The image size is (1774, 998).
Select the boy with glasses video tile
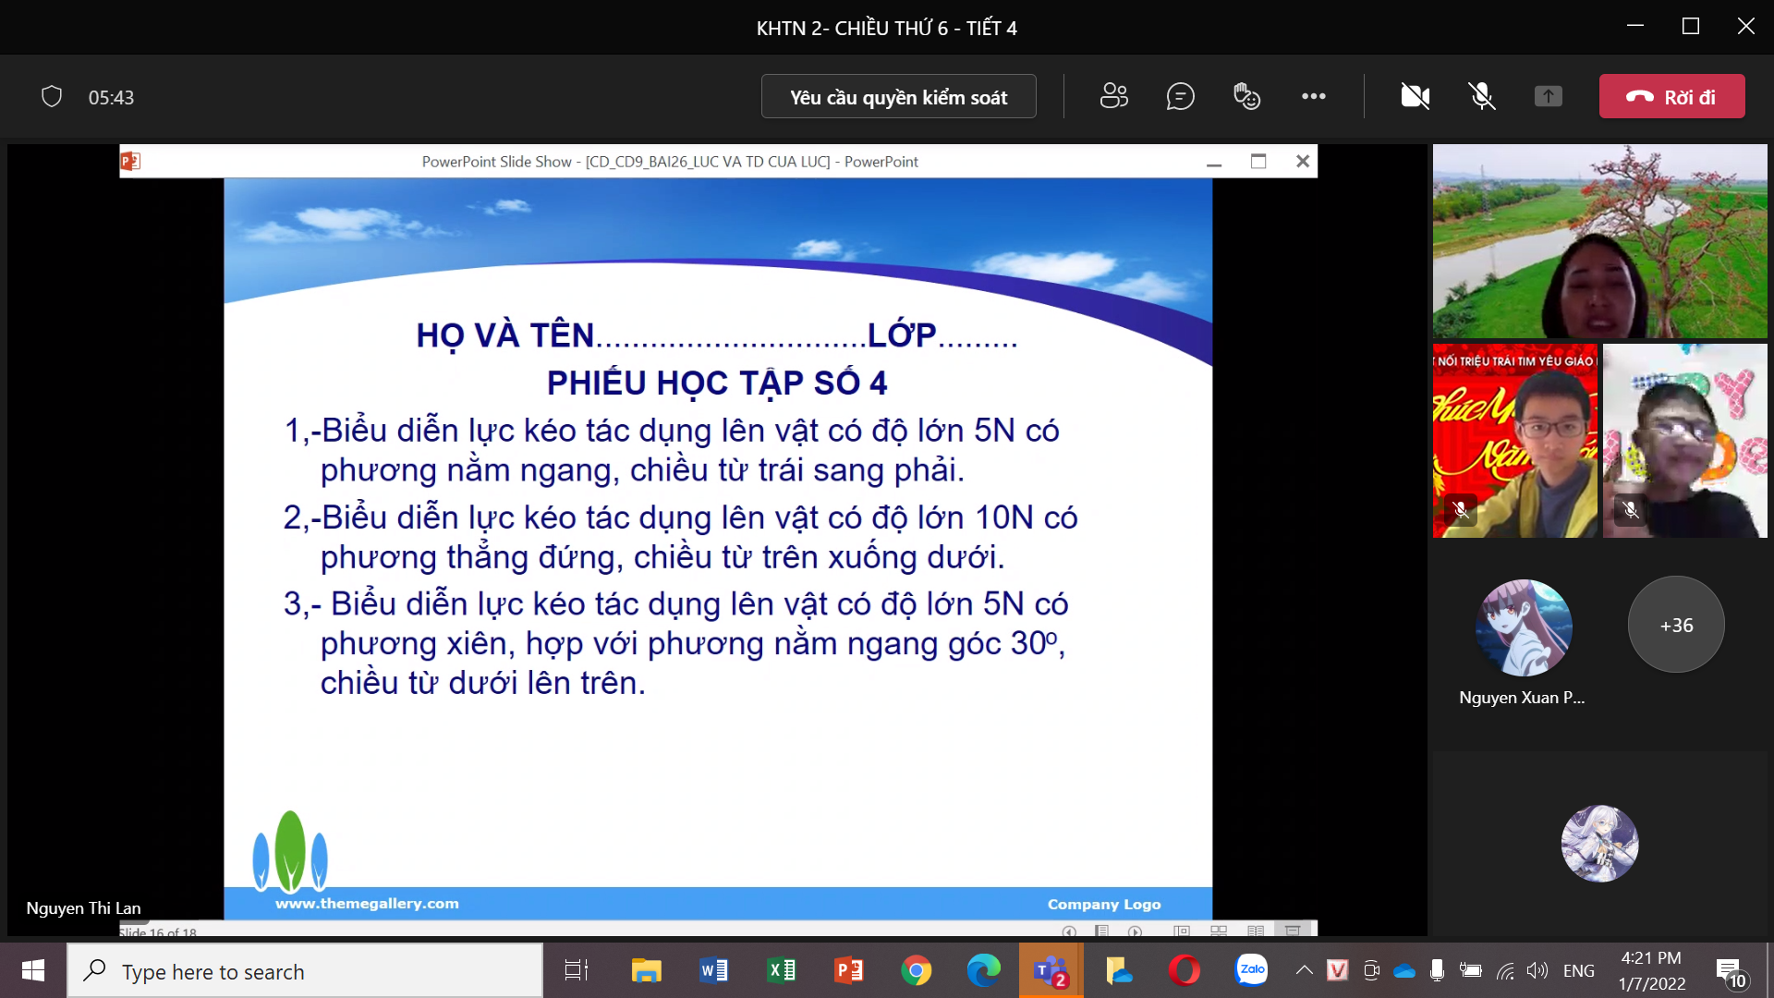pyautogui.click(x=1684, y=441)
